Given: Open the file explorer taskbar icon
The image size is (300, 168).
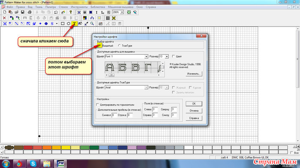Looking at the screenshot, I should coord(46,164).
